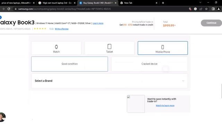Open the browser profile avatar icon
This screenshot has width=222, height=124.
tap(219, 9)
